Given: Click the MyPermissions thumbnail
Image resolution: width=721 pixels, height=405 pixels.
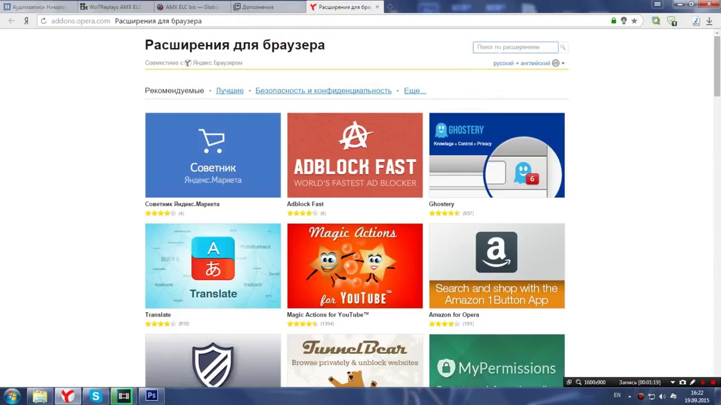Looking at the screenshot, I should pos(497,361).
